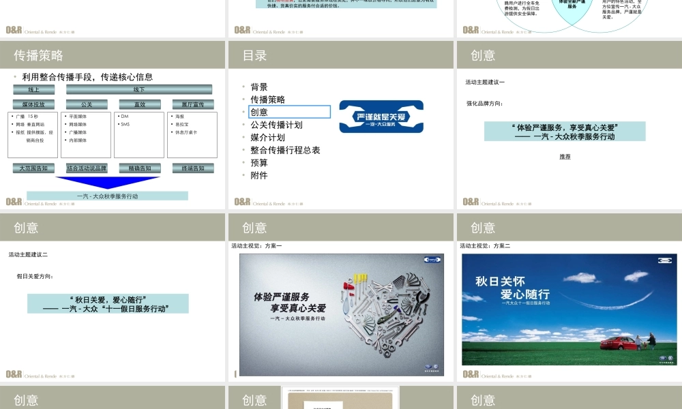Click O&R logo on 目录 slide

pos(242,202)
